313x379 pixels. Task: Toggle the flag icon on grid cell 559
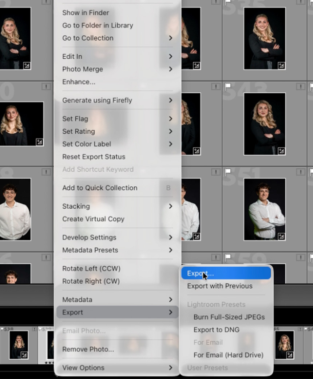click(227, 257)
